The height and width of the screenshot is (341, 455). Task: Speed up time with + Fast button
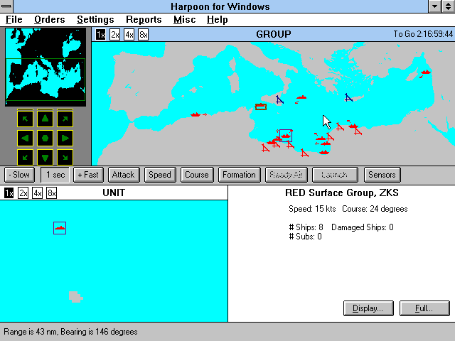pyautogui.click(x=88, y=175)
